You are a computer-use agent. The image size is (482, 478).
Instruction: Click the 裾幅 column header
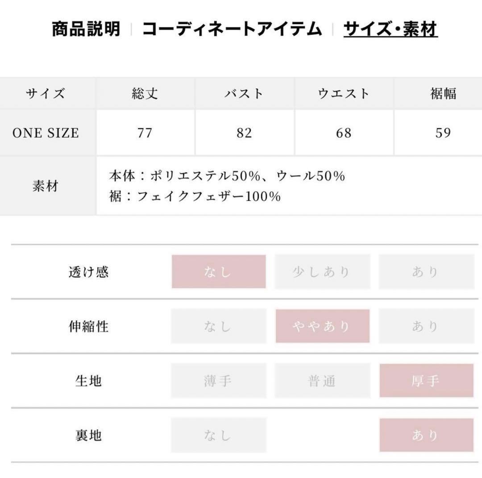(x=443, y=94)
